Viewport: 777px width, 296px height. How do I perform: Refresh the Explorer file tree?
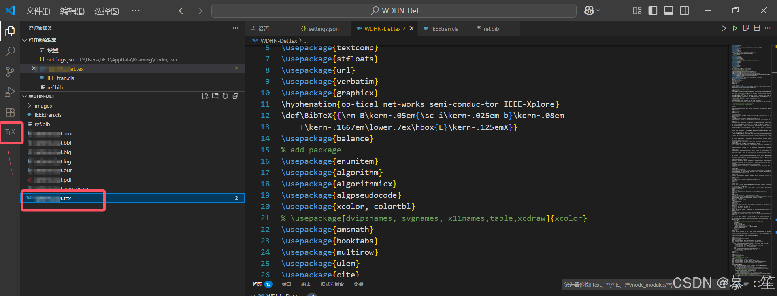225,96
